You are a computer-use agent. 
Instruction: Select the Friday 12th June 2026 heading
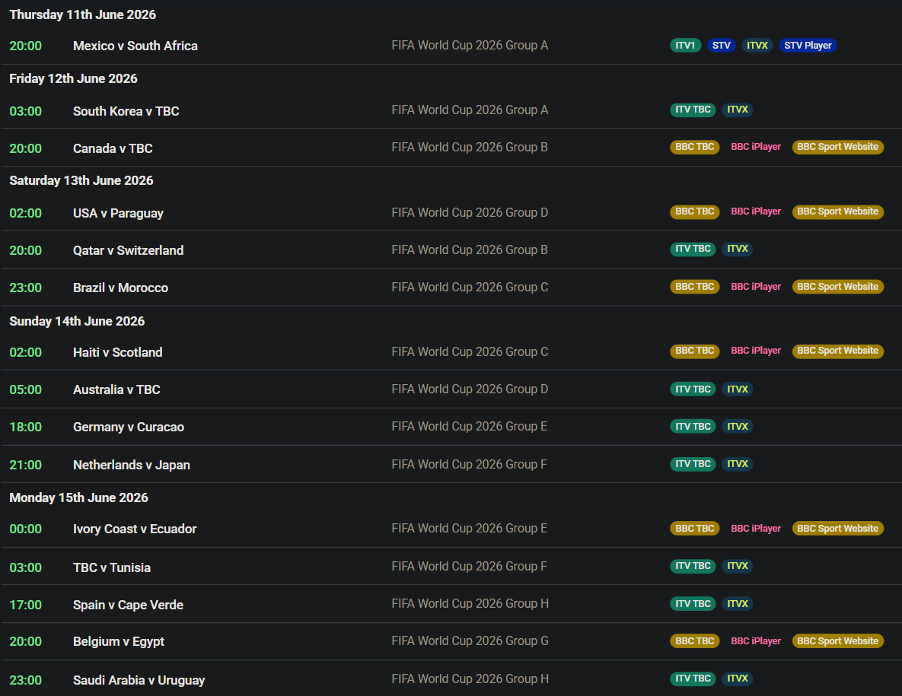tap(73, 79)
